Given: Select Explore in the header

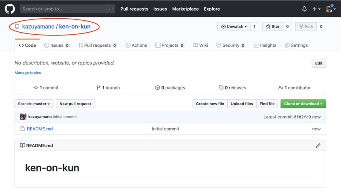Looking at the screenshot, I should [211, 9].
